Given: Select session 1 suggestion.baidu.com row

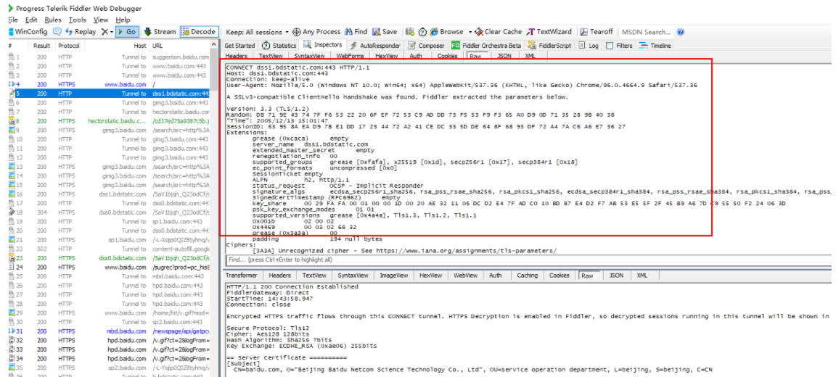Looking at the screenshot, I should coord(110,57).
